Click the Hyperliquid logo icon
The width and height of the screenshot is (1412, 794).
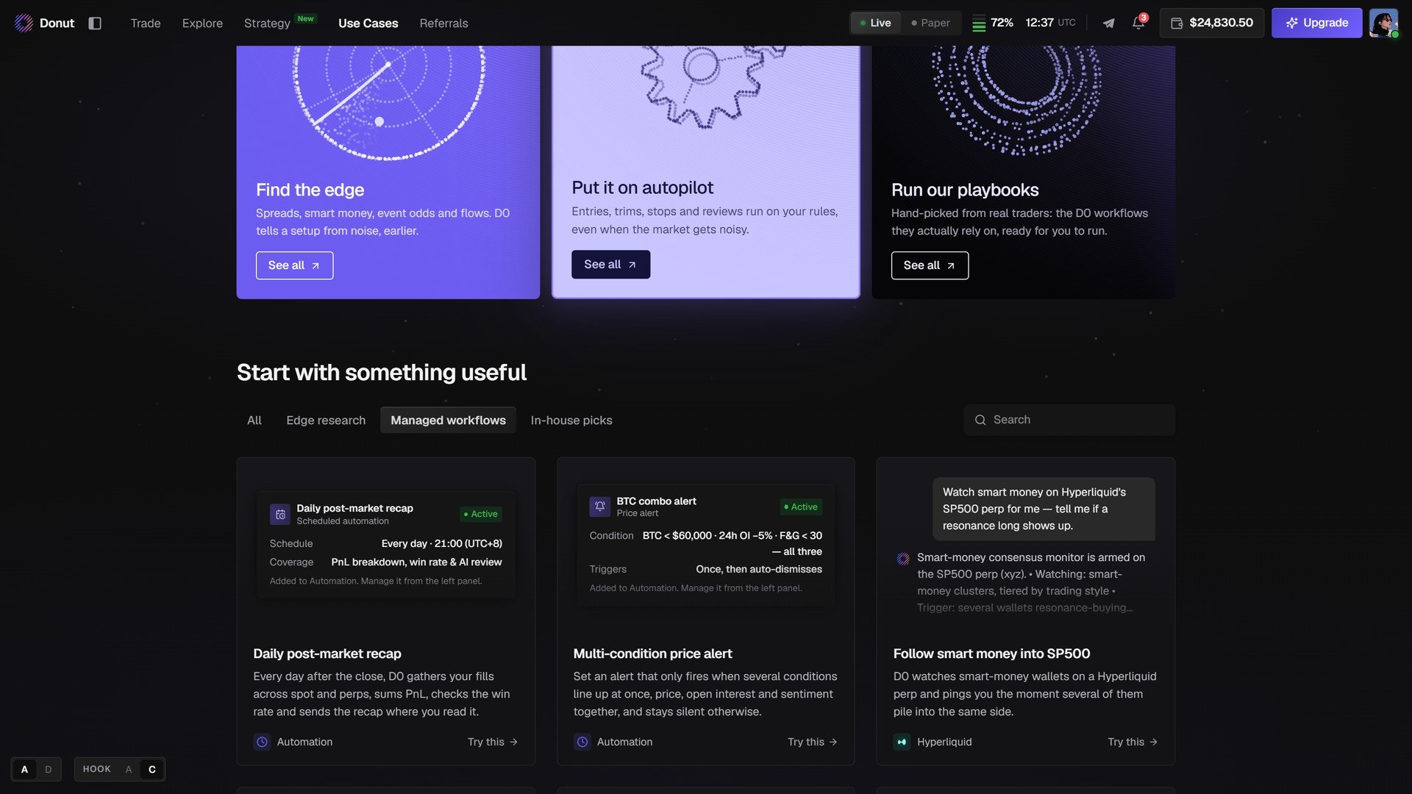[x=902, y=742]
